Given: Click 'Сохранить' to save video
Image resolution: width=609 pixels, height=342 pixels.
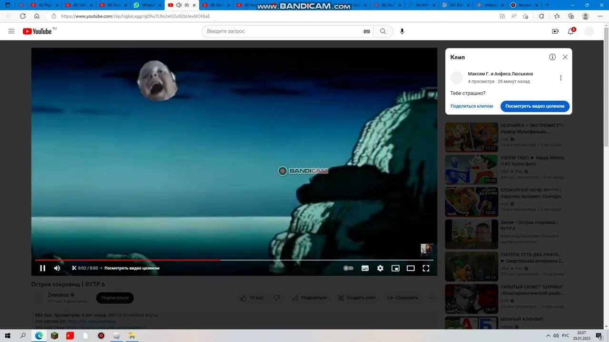Looking at the screenshot, I should pos(403,298).
